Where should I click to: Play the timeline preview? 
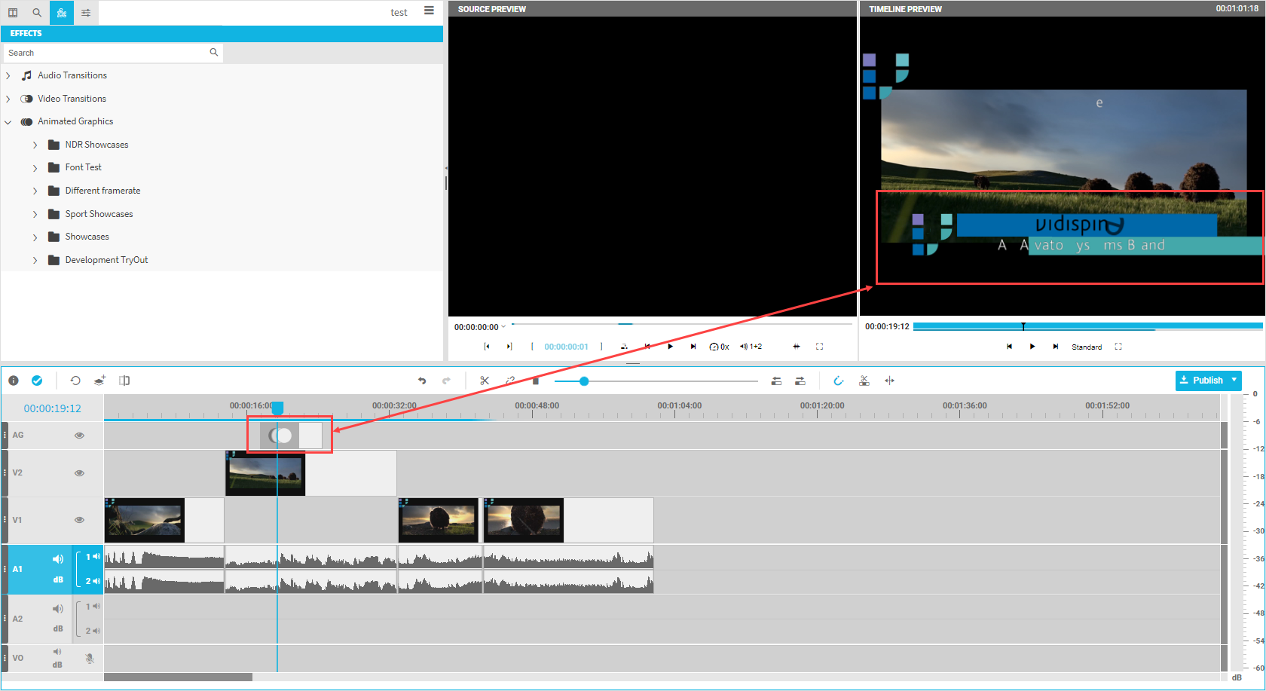click(x=1032, y=347)
